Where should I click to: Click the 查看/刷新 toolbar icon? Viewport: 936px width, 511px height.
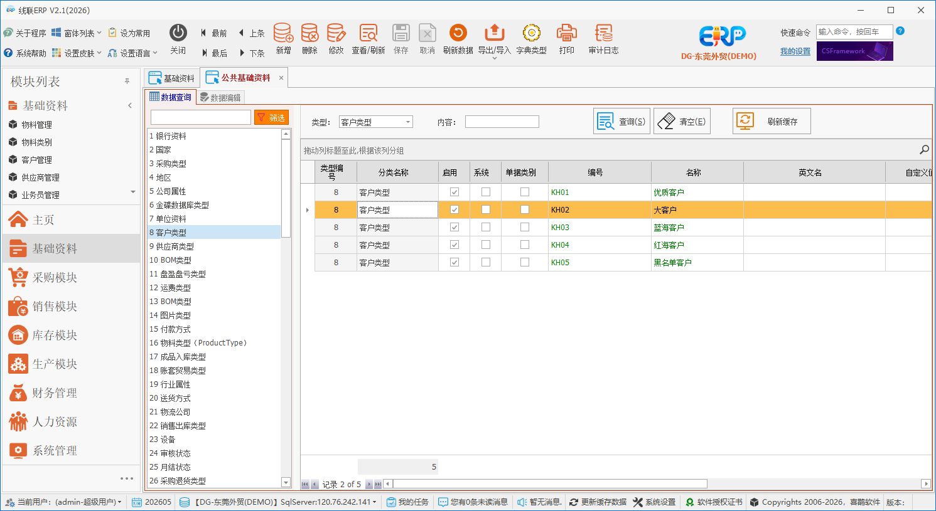click(368, 39)
